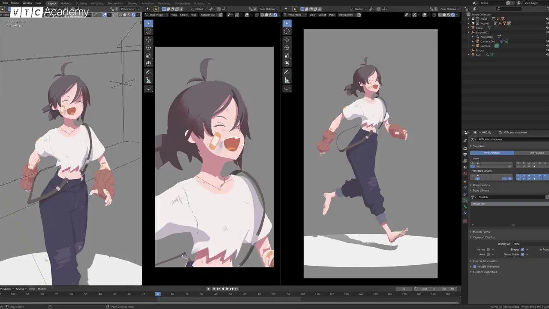
Task: Select the Move tool in middle viewport
Action: click(148, 39)
